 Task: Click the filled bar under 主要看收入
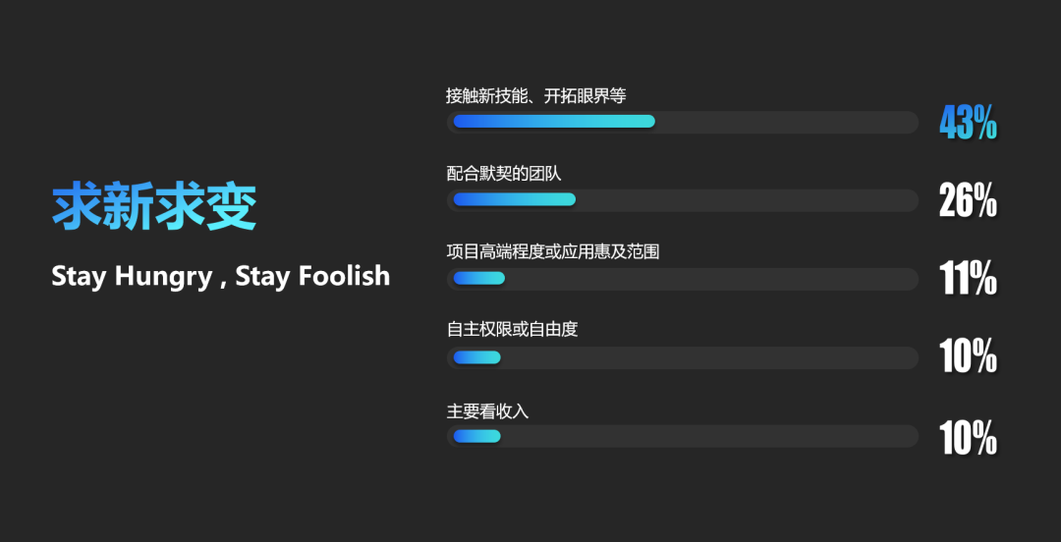click(x=477, y=436)
